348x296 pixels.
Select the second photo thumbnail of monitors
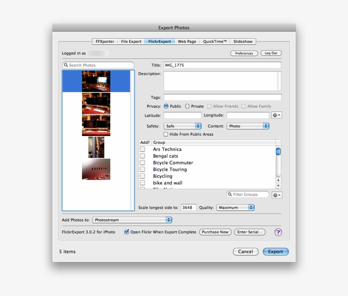point(96,103)
